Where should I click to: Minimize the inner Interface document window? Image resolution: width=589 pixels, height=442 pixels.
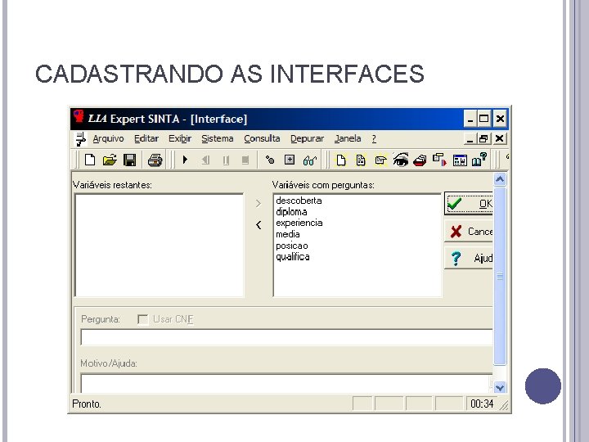[470, 139]
